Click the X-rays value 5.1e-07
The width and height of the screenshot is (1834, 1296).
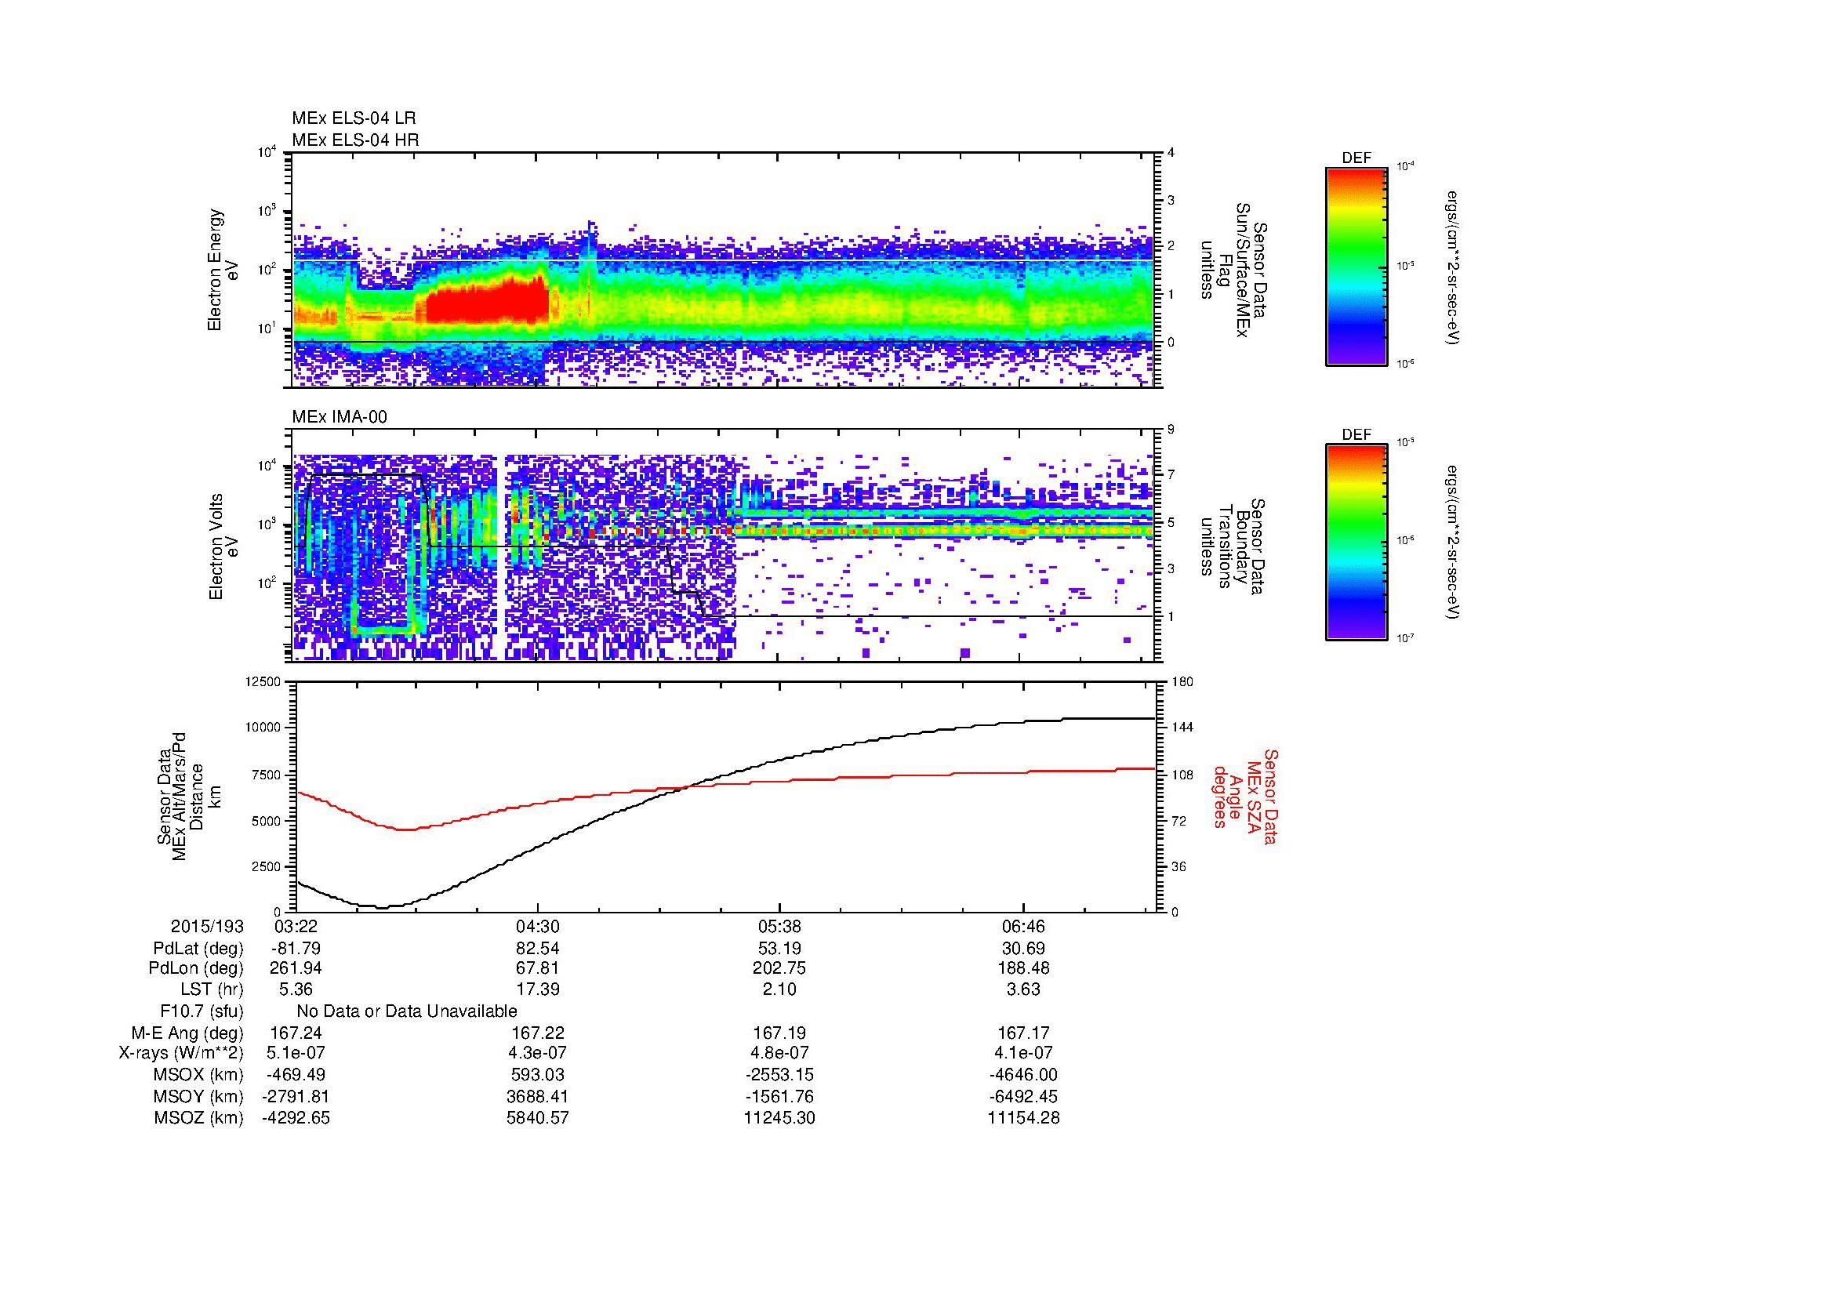(x=296, y=1053)
